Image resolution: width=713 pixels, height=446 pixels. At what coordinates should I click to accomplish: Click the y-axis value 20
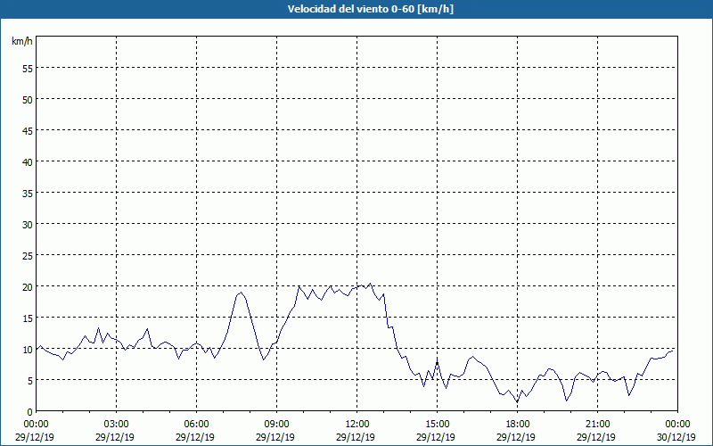tap(28, 286)
